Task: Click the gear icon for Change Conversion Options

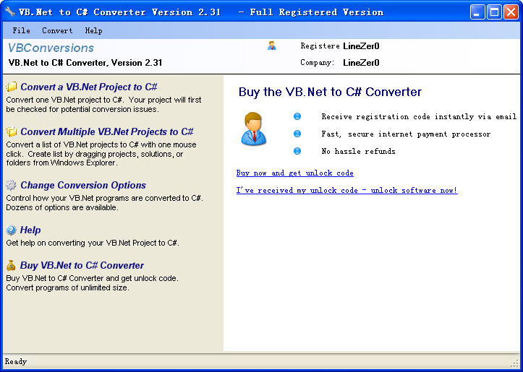Action: point(11,185)
